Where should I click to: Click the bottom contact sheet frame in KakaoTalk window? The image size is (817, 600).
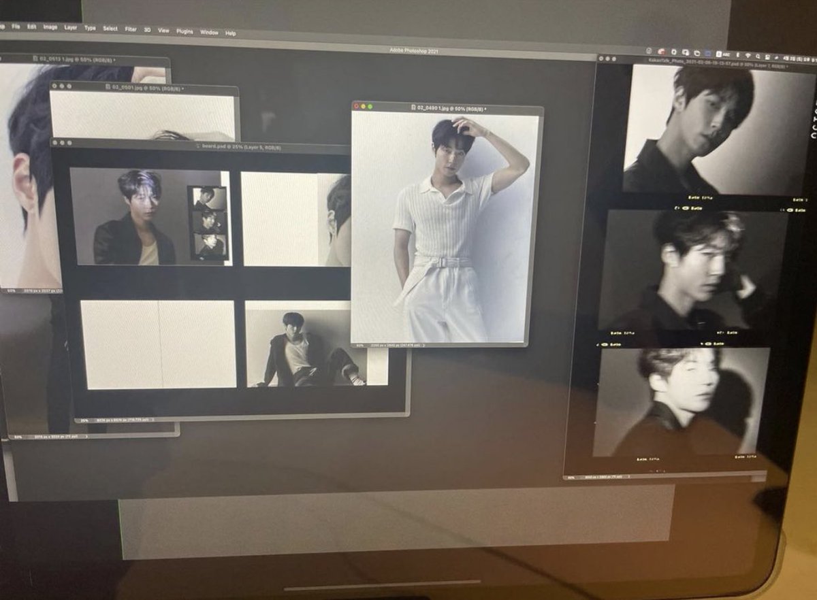pyautogui.click(x=681, y=402)
